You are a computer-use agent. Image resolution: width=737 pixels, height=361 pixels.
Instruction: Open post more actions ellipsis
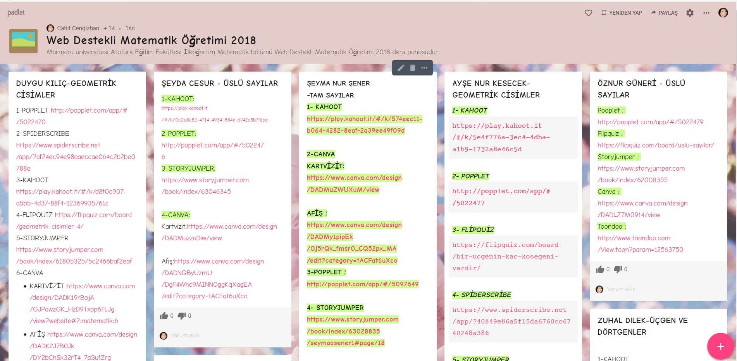(424, 68)
